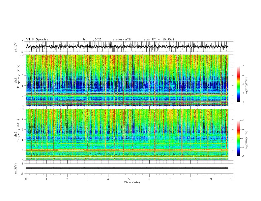
Task: Click the ch.1 color bar "log(PSD)(V²/Hz)" label
Action: [247, 86]
